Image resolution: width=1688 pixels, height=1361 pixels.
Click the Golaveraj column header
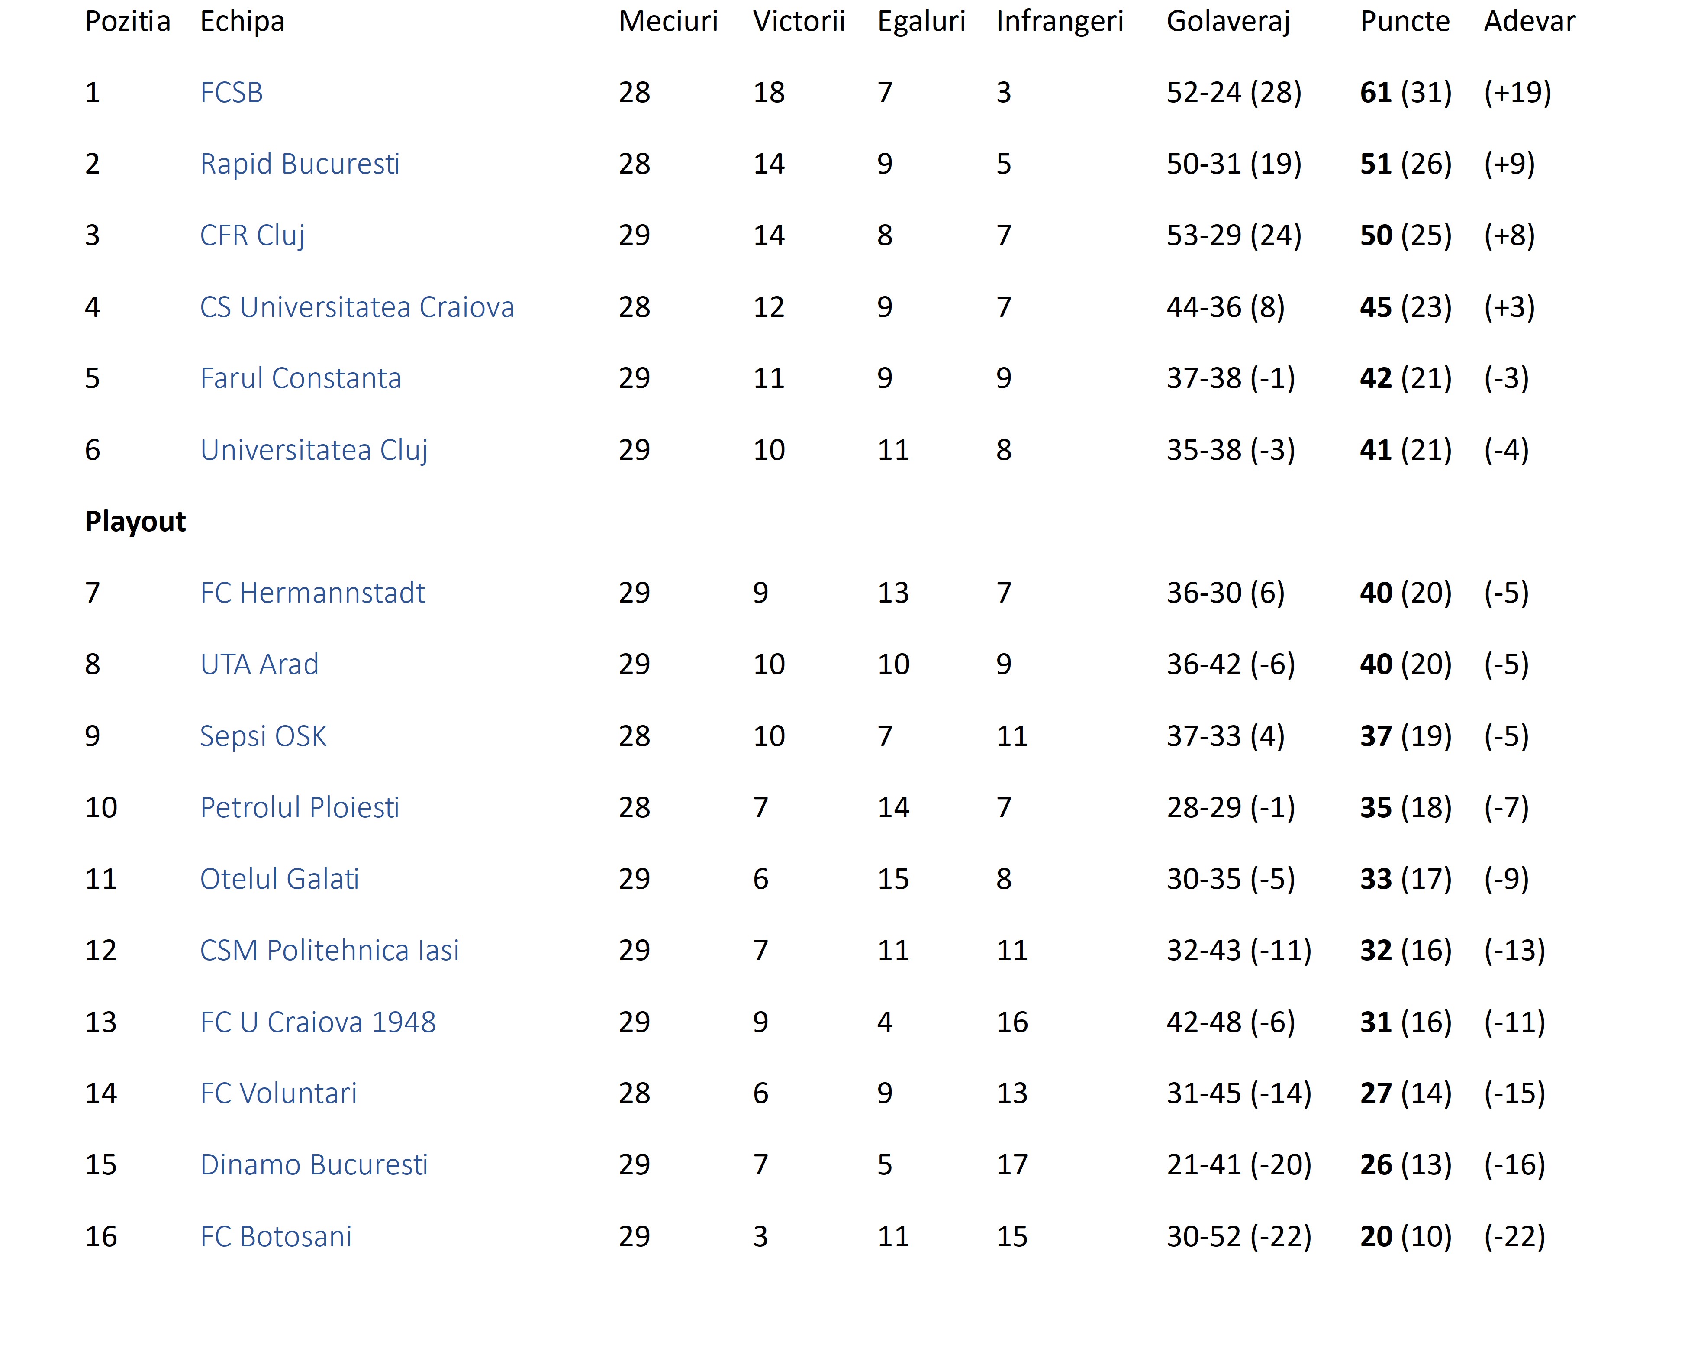point(1227,21)
